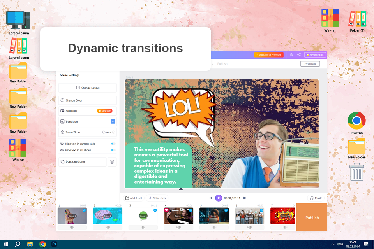
Task: Open Photoshop from the taskbar
Action: [54, 244]
